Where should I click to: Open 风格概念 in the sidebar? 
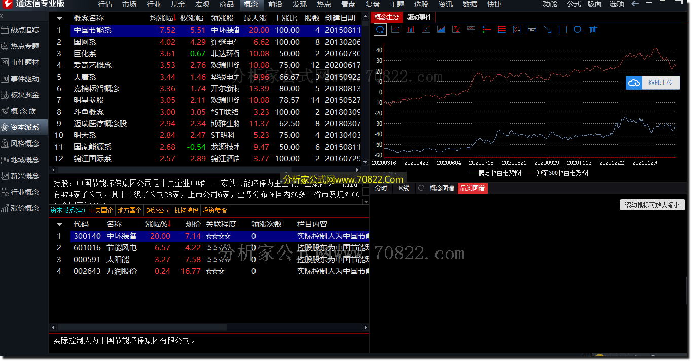[x=24, y=143]
